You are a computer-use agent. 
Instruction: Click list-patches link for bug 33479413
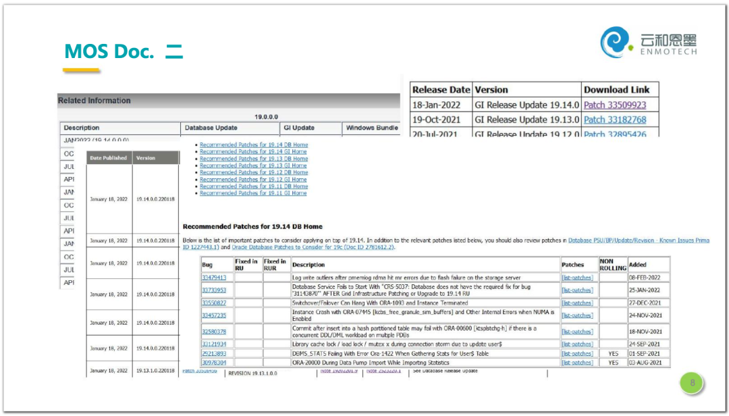(x=577, y=278)
